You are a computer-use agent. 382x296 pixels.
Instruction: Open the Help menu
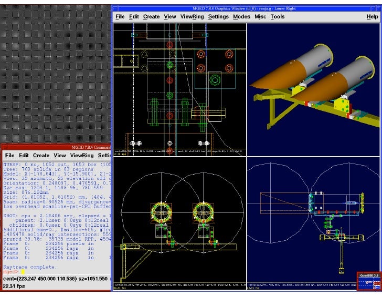(372, 17)
